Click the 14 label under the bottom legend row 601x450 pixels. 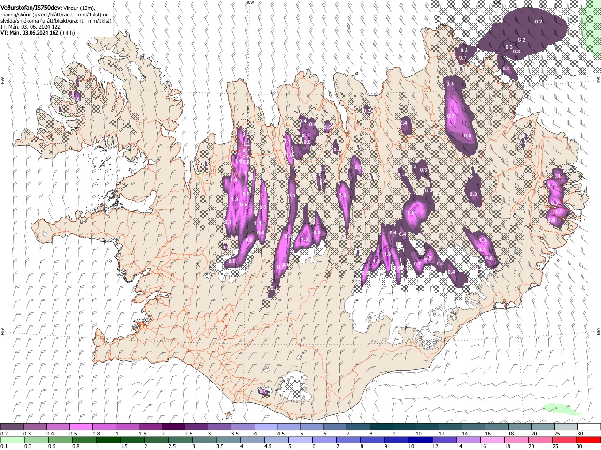coord(460,446)
